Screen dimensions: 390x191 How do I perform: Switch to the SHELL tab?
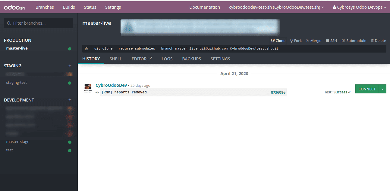[116, 59]
